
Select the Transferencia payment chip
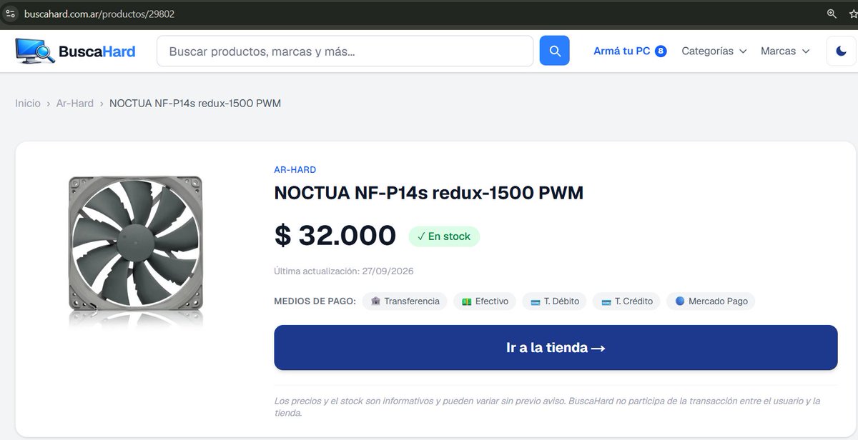tap(405, 301)
